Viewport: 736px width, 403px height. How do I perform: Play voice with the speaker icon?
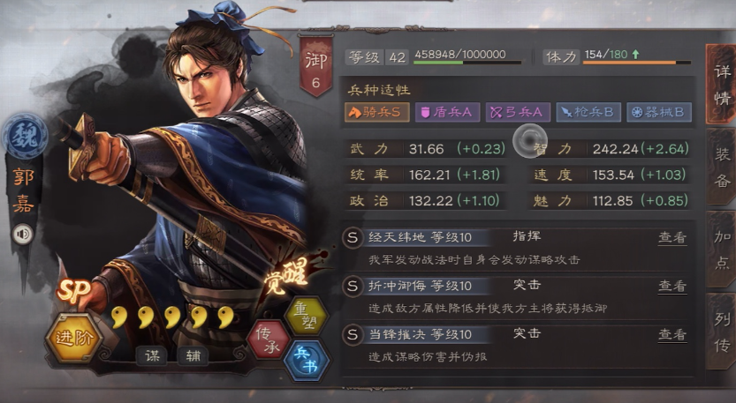pos(23,234)
